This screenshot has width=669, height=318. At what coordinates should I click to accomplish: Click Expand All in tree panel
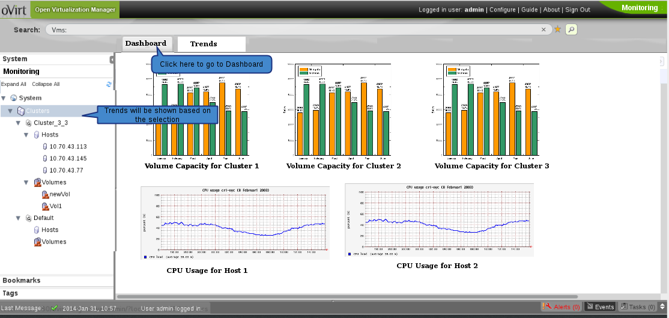pos(13,84)
